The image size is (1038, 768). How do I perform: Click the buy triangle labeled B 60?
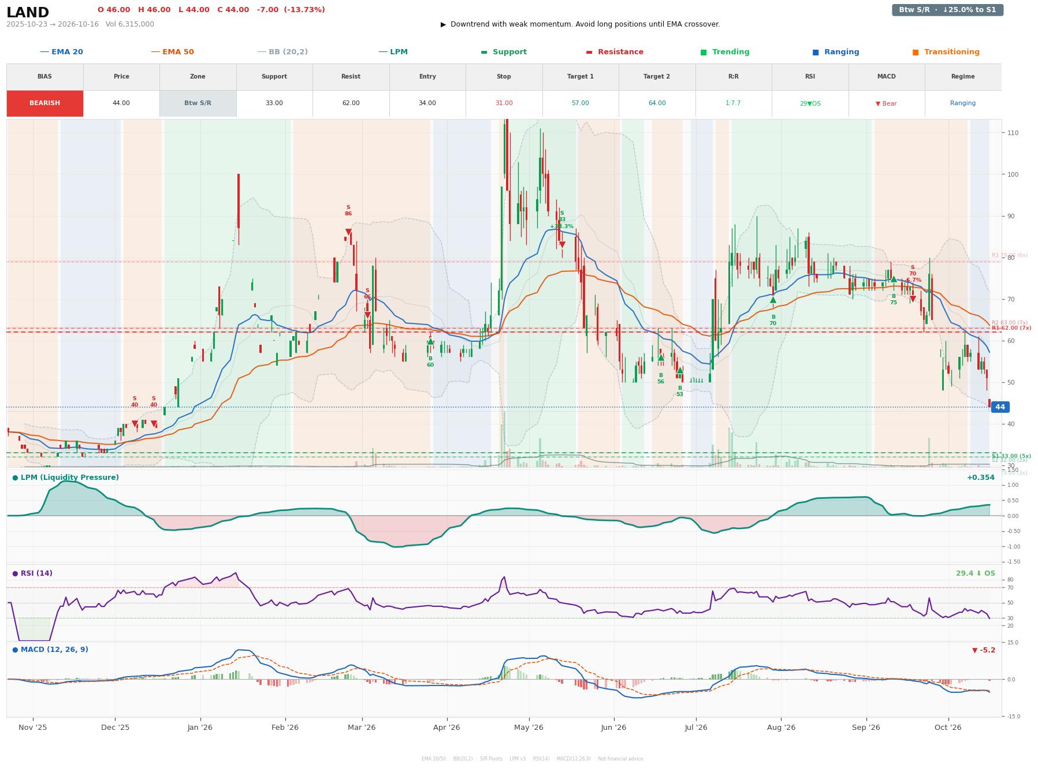(430, 341)
